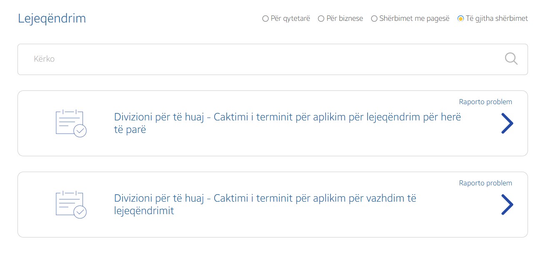
Task: Choose the "Shërbimet me pagesë" radio option
Action: (374, 19)
